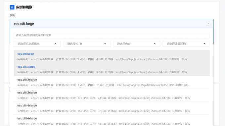Image resolution: width=225 pixels, height=126 pixels.
Task: Open the 请选择计算架构 dropdown
Action: click(186, 44)
